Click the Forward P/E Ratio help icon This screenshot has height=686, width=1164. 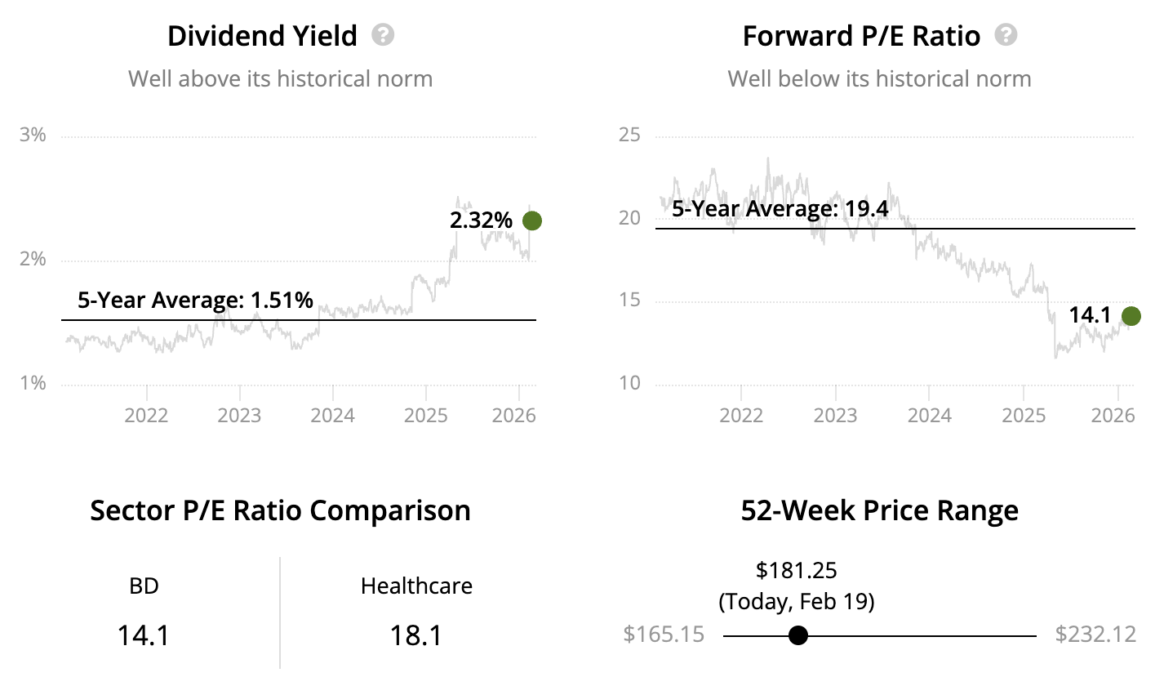tap(1006, 35)
